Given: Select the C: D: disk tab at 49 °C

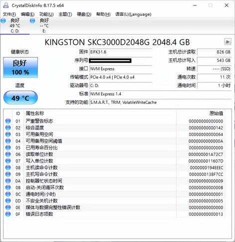Looking at the screenshot, I should tap(14, 25).
